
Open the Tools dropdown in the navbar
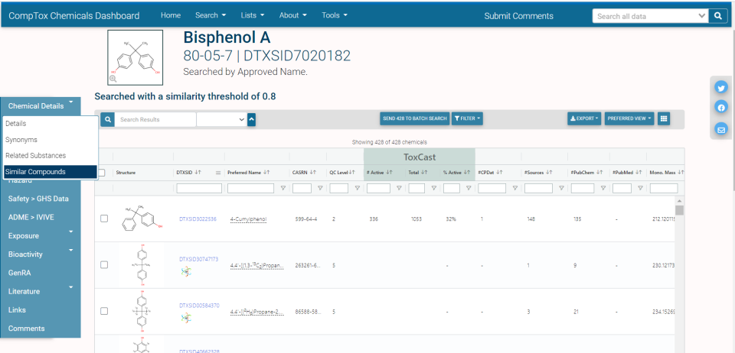tap(335, 15)
